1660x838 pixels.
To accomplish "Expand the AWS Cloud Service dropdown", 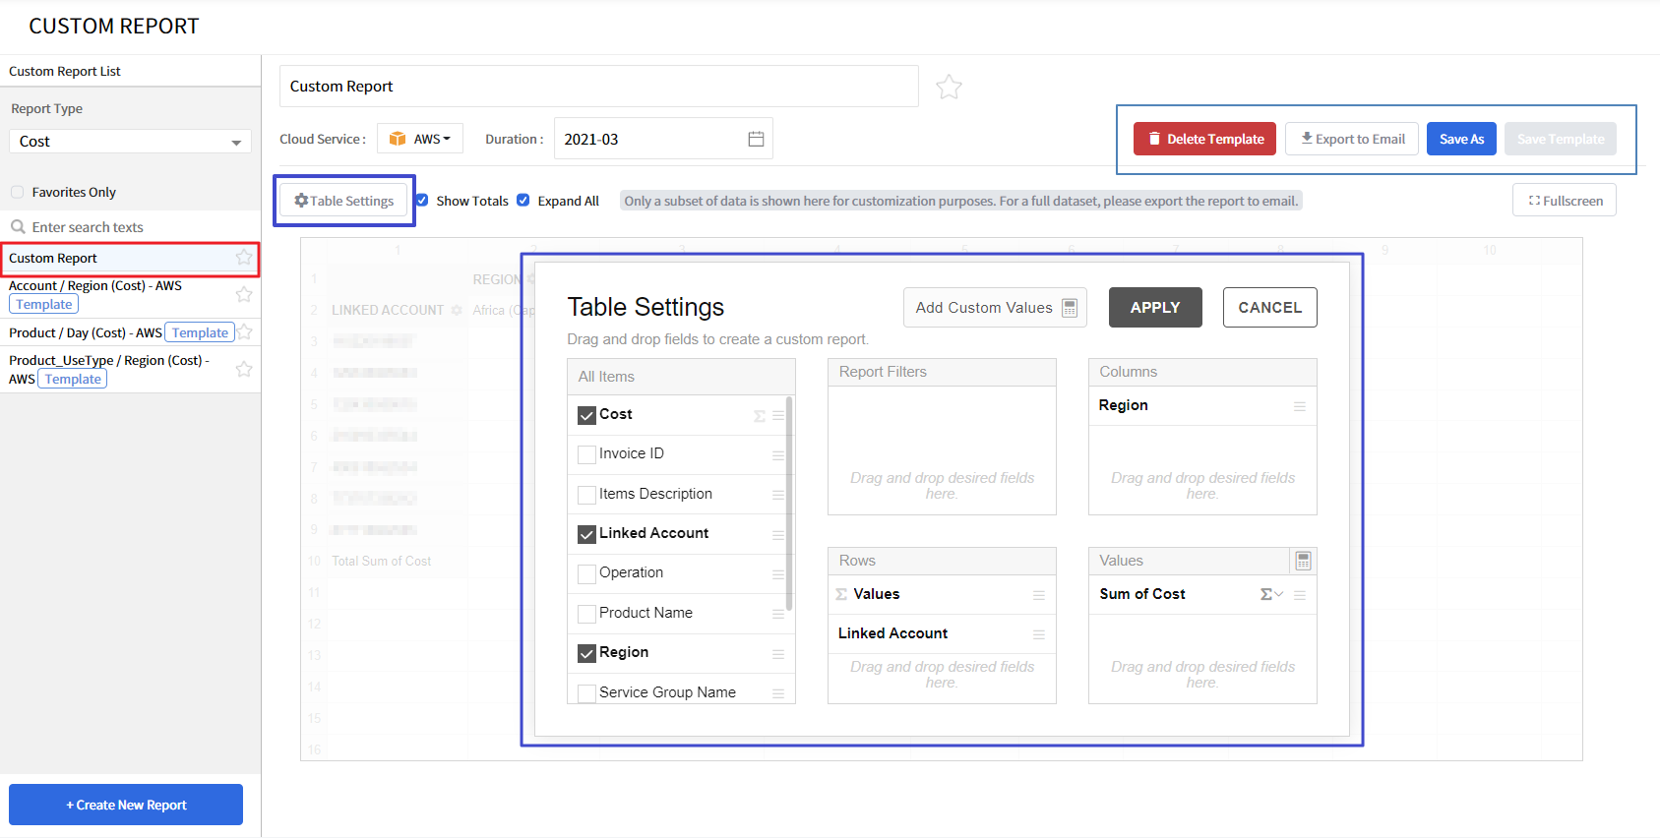I will (x=421, y=140).
